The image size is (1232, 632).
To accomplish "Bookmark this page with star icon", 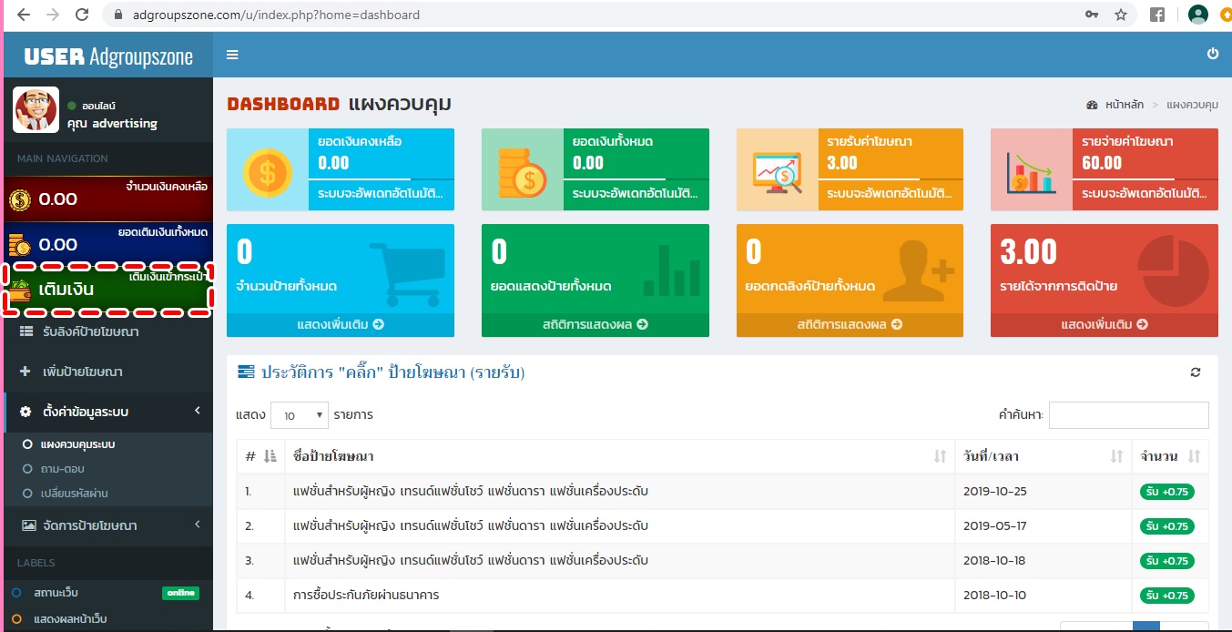I will click(x=1121, y=15).
